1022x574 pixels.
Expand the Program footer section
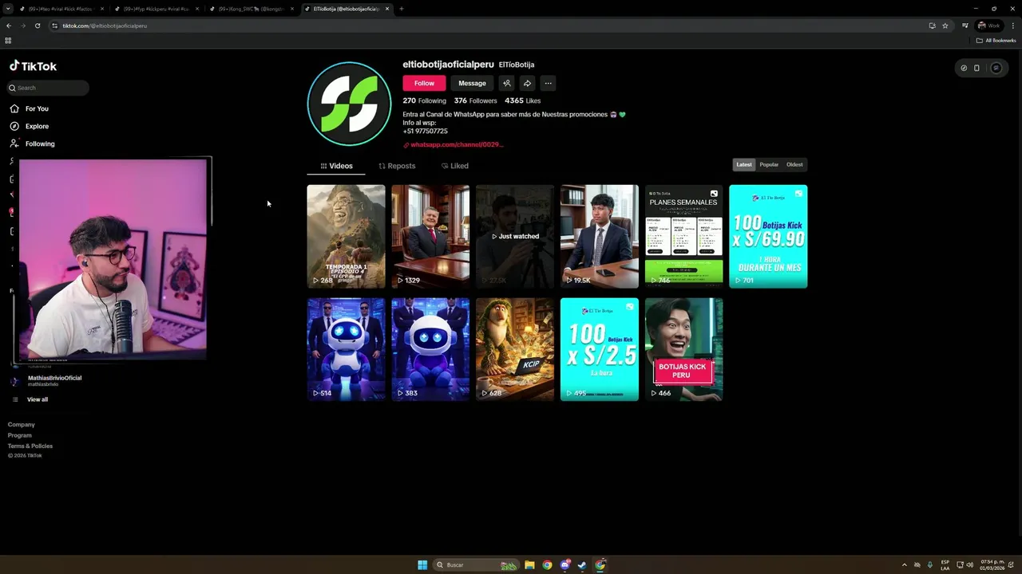[20, 435]
